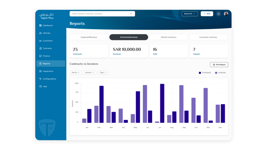Screen dimensions: 267x150
Task: Expand the Type filter dropdown
Action: tap(103, 73)
